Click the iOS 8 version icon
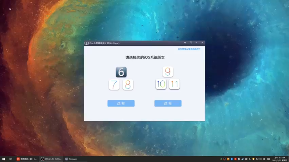This screenshot has height=162, width=289. pyautogui.click(x=128, y=85)
